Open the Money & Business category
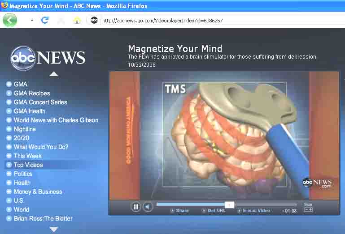The height and width of the screenshot is (234, 345). pyautogui.click(x=38, y=191)
